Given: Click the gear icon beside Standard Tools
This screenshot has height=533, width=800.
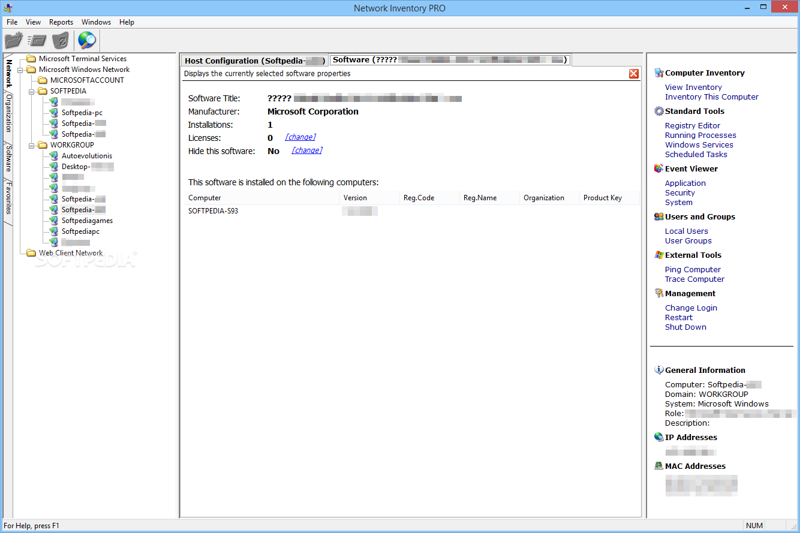Looking at the screenshot, I should 659,111.
